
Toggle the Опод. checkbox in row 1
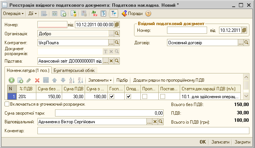tap(128, 97)
